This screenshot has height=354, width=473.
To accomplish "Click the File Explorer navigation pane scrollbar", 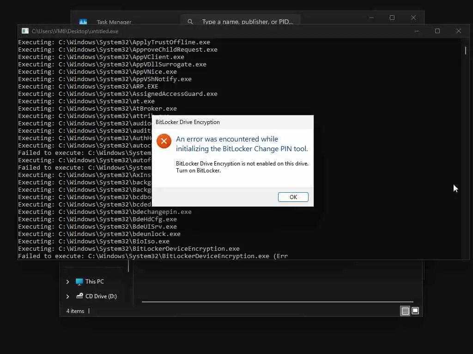I will pyautogui.click(x=128, y=266).
